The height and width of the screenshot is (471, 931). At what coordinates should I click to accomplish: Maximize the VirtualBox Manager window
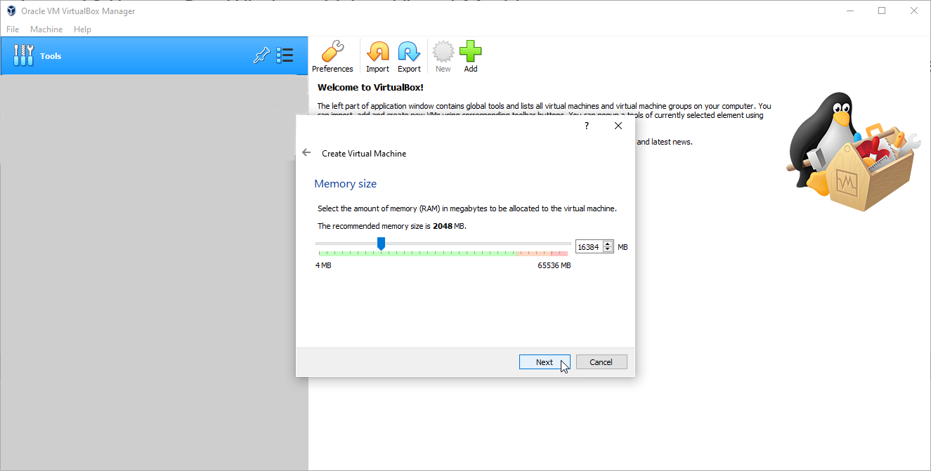click(882, 11)
